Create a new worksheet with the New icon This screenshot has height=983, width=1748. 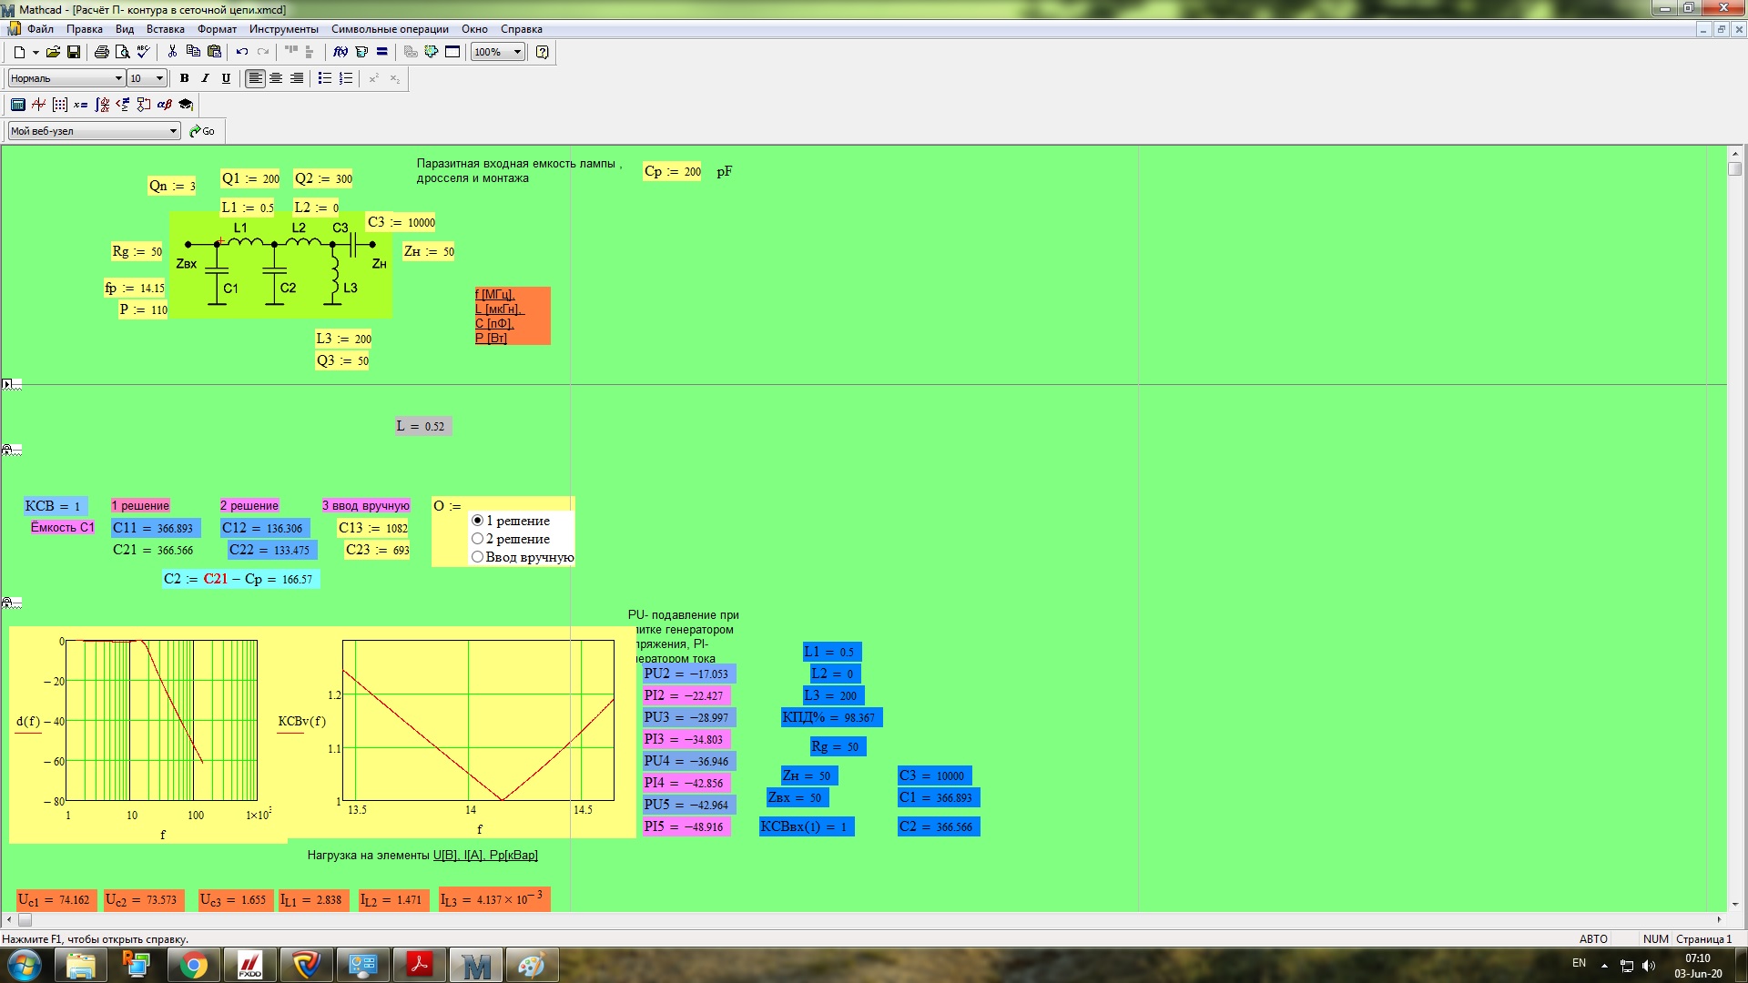(x=18, y=52)
